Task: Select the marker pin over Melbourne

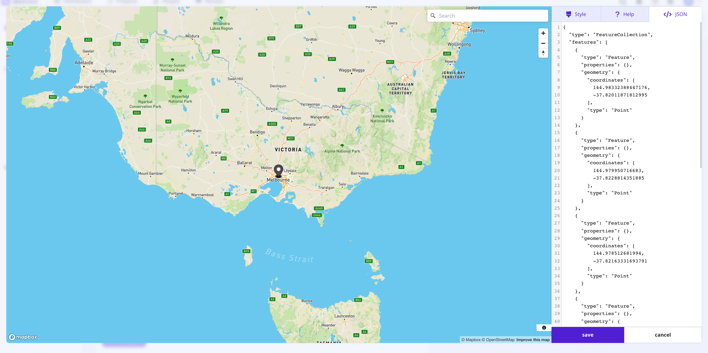Action: (278, 171)
